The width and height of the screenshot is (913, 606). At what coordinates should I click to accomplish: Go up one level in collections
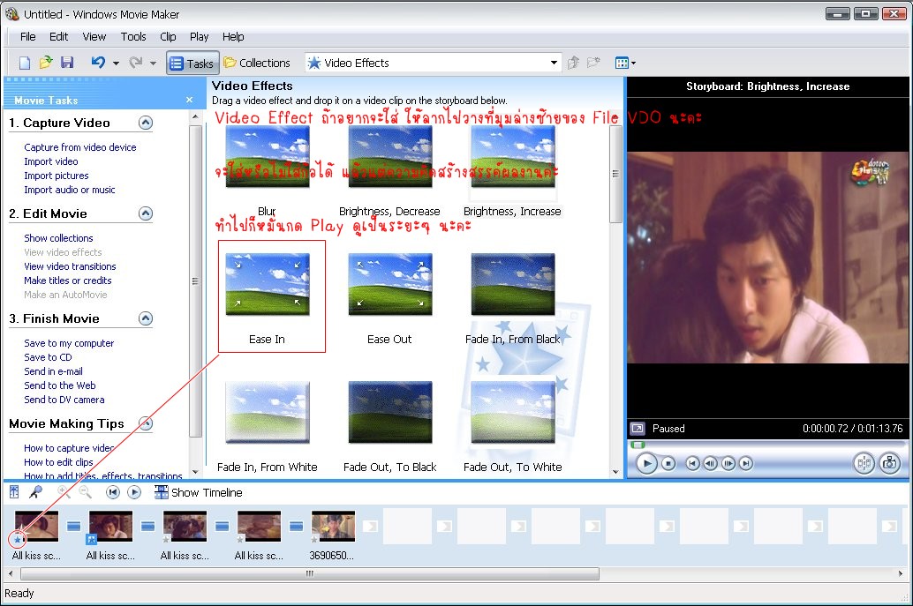click(574, 63)
